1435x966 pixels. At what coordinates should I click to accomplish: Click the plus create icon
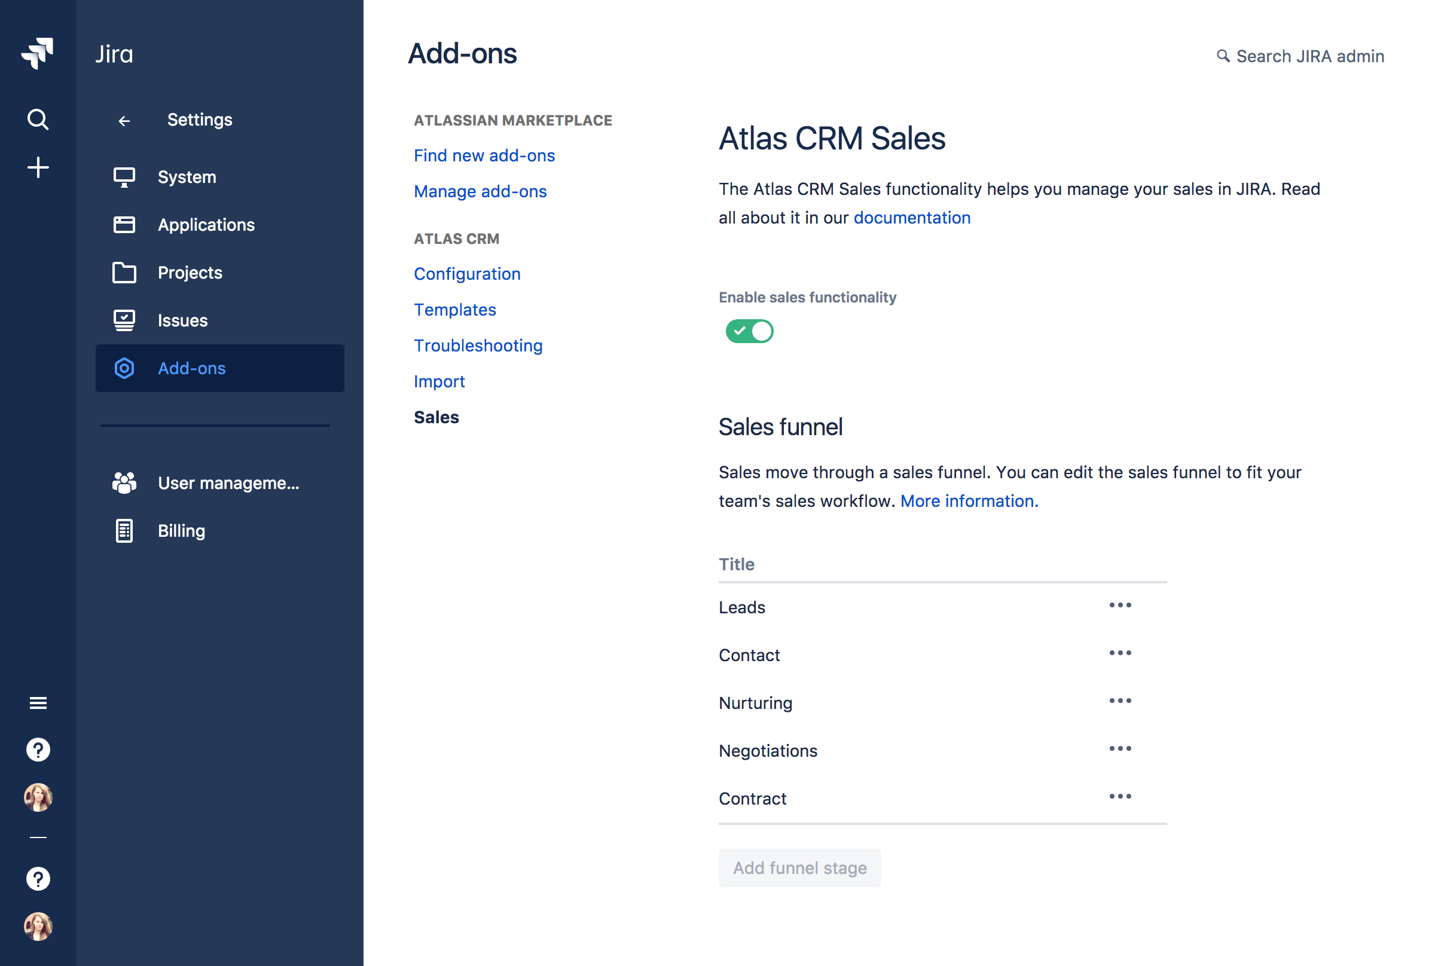click(x=38, y=167)
